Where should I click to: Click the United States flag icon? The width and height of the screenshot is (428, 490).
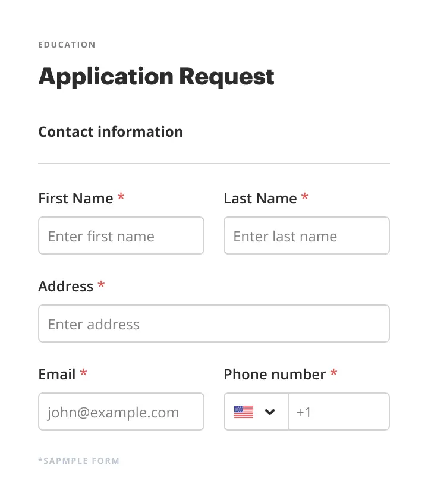click(x=244, y=412)
